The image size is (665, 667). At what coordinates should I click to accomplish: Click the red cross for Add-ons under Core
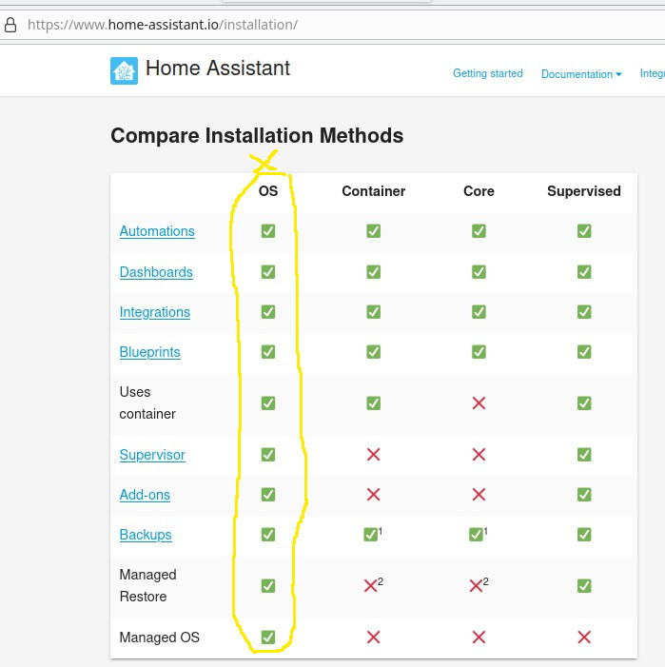click(479, 494)
